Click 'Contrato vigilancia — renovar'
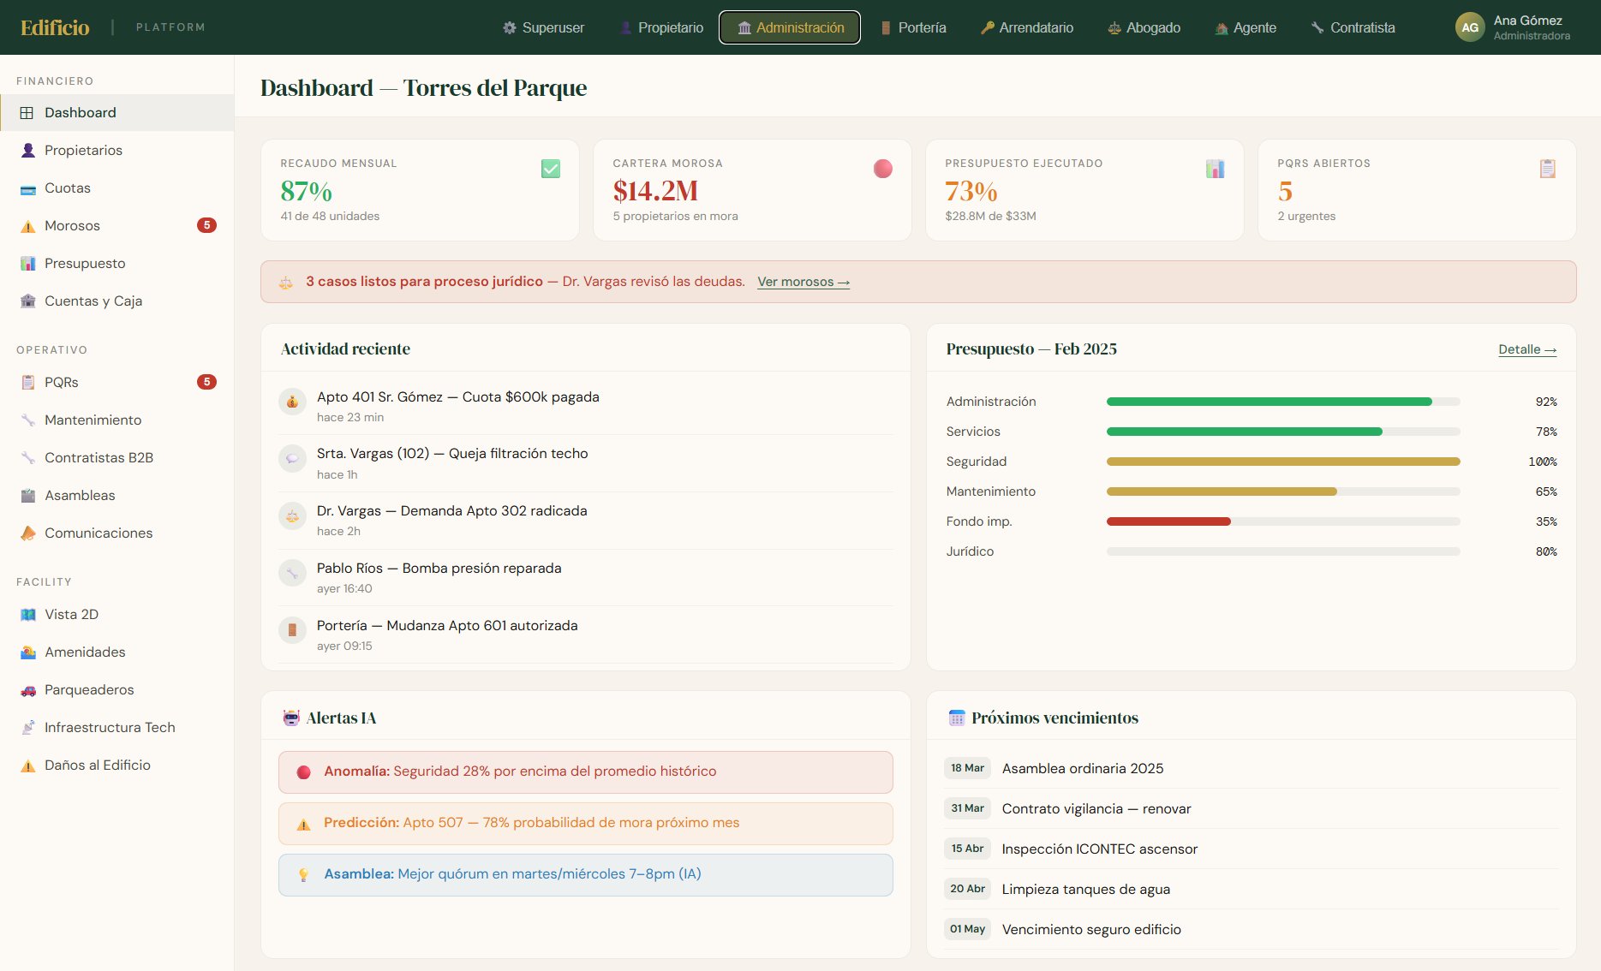The height and width of the screenshot is (971, 1601). (1096, 809)
